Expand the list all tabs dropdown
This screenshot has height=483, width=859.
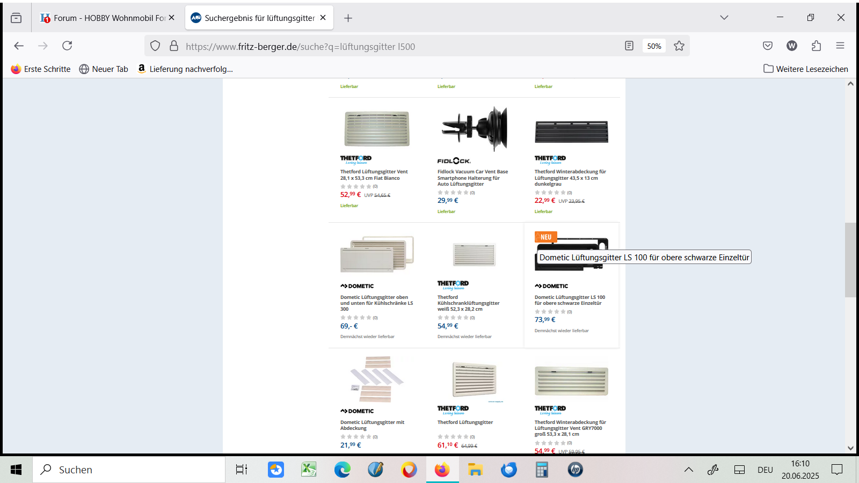[x=724, y=18]
